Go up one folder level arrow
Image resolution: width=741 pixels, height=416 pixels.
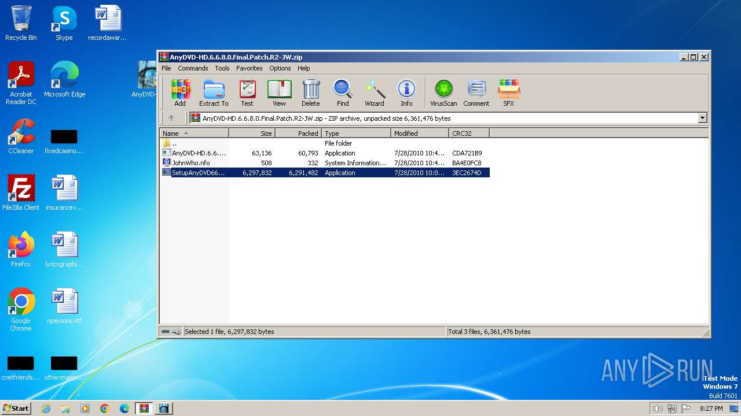coord(171,118)
